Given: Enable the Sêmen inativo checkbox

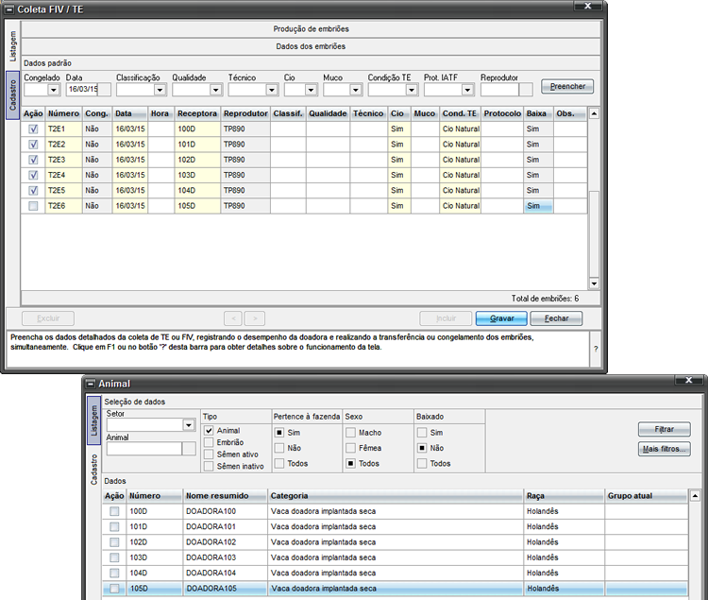Looking at the screenshot, I should pyautogui.click(x=209, y=466).
